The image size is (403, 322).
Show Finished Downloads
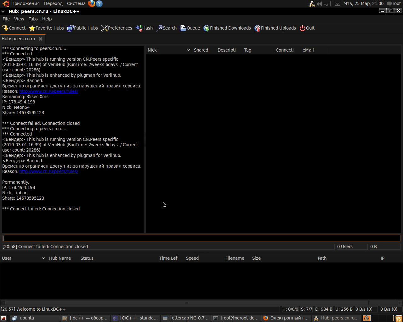[227, 28]
